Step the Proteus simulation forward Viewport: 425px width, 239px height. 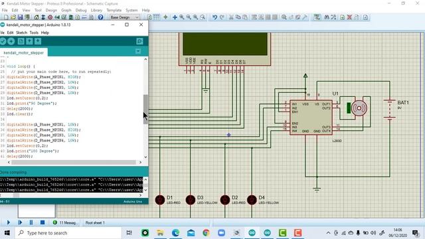[20, 222]
